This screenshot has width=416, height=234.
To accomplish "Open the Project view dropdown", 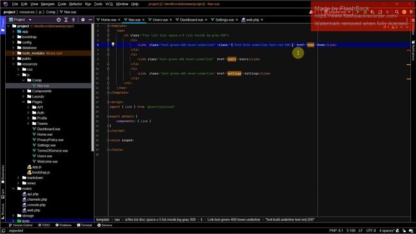I will 30,19.
